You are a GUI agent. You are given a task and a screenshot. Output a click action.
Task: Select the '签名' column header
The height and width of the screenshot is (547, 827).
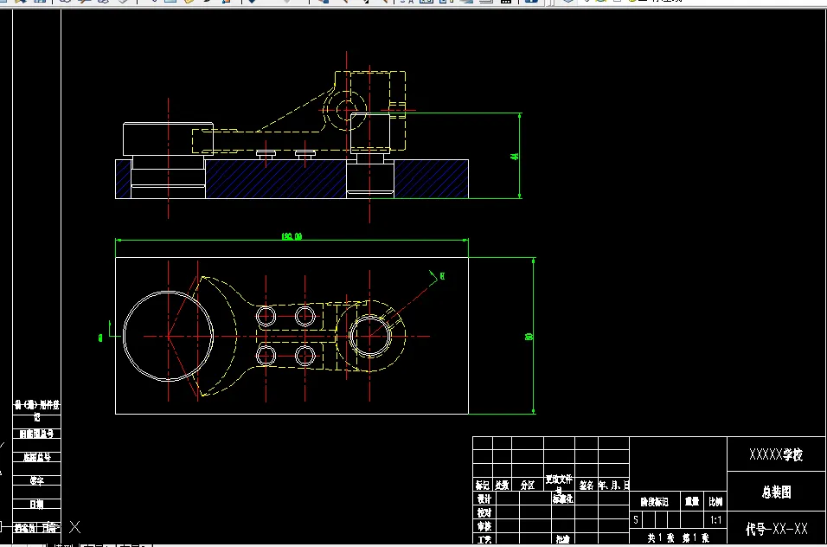[586, 486]
